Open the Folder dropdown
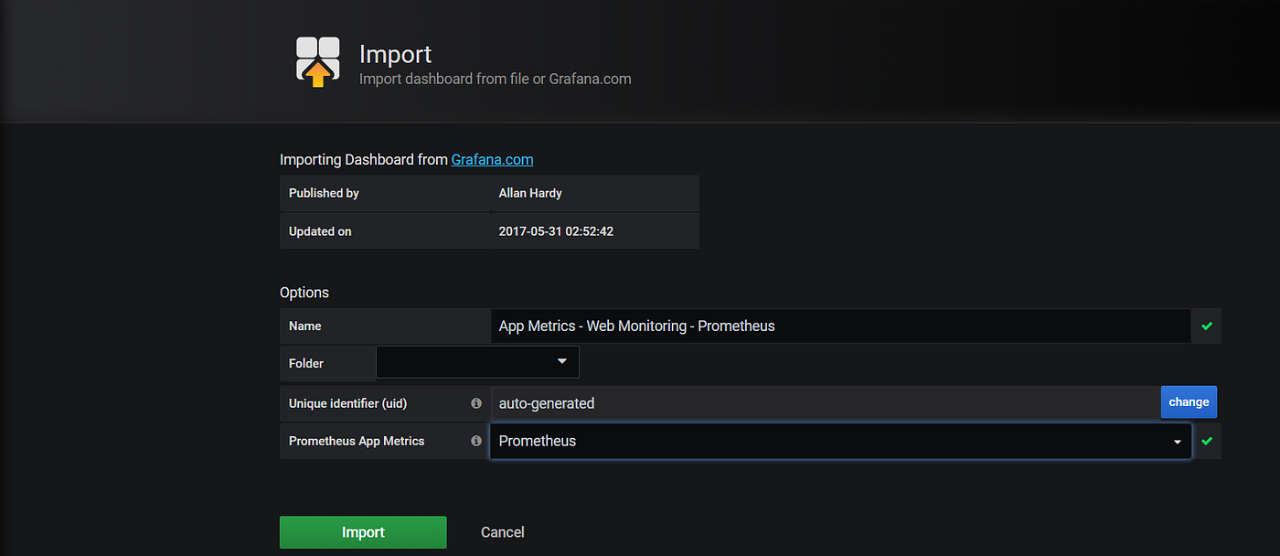Viewport: 1280px width, 556px height. coord(476,361)
